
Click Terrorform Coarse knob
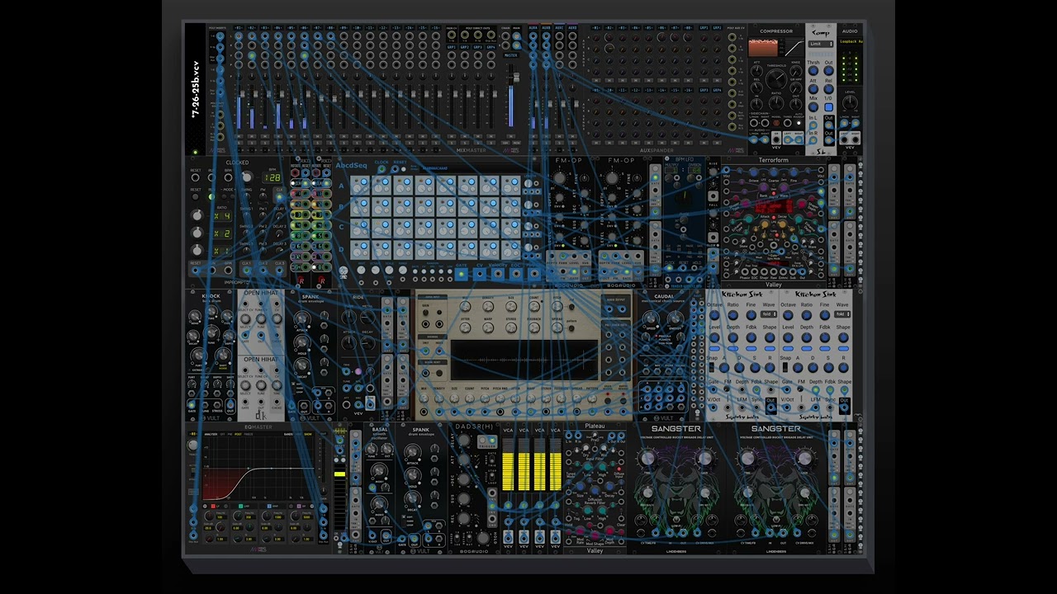[x=773, y=172]
